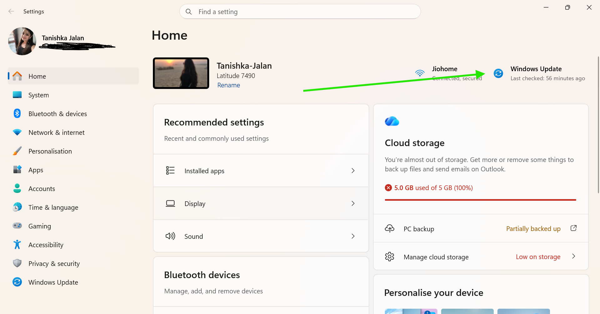Click Partially backed up status
This screenshot has height=314, width=600.
[533, 229]
